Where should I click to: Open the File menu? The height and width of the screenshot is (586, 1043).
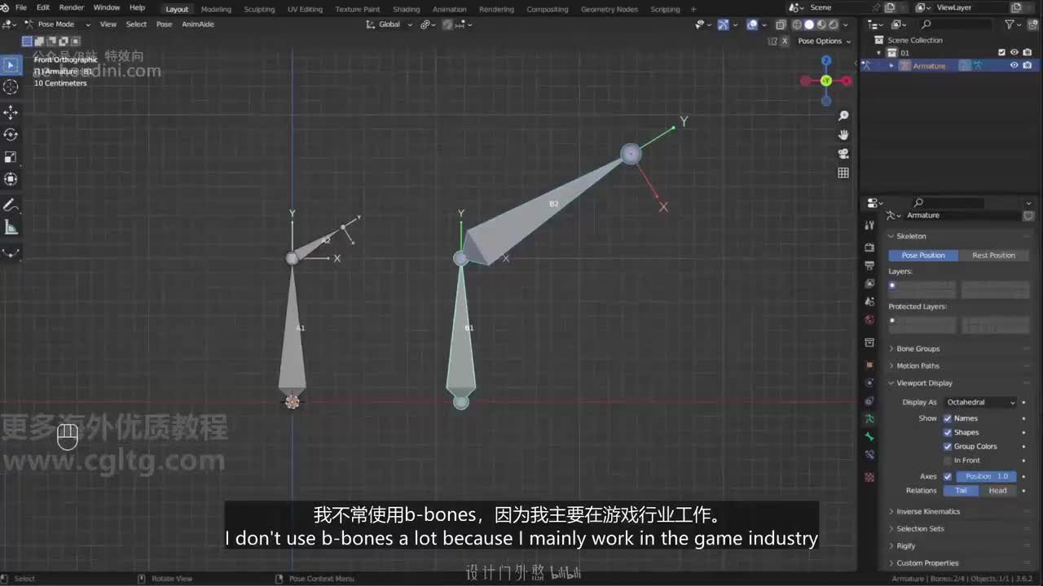pos(21,7)
